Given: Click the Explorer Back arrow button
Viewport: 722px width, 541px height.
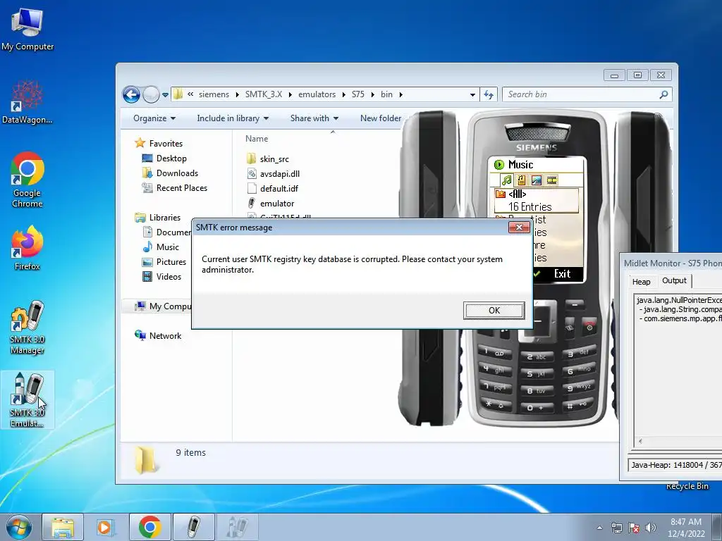Looking at the screenshot, I should [131, 95].
